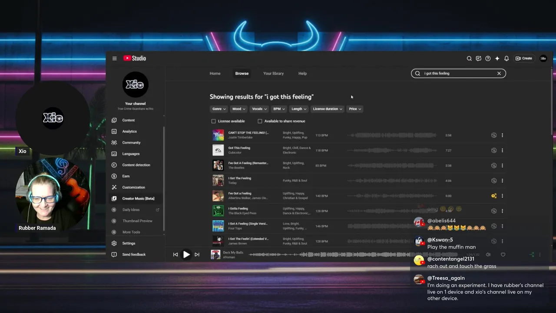The height and width of the screenshot is (313, 556).
Task: Open three-dot menu for Got This Feeling
Action: 502,150
